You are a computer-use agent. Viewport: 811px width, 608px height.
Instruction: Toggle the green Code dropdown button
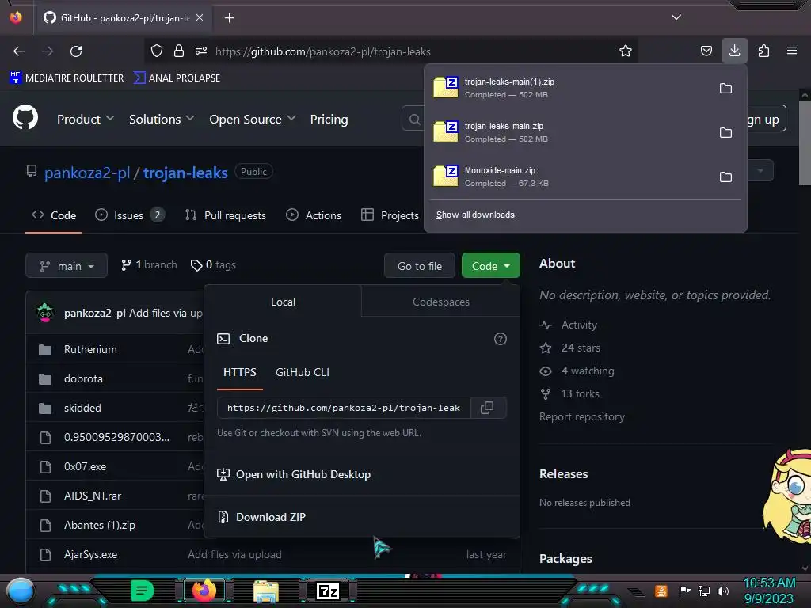pyautogui.click(x=490, y=266)
